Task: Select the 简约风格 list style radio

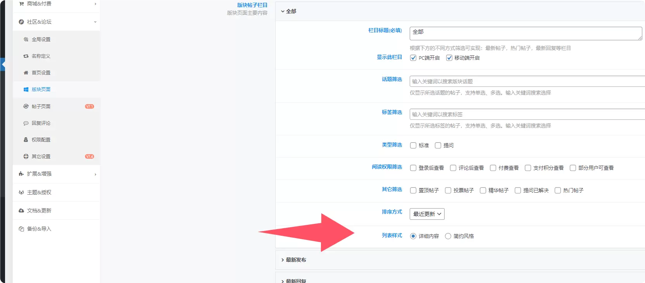Action: point(448,236)
